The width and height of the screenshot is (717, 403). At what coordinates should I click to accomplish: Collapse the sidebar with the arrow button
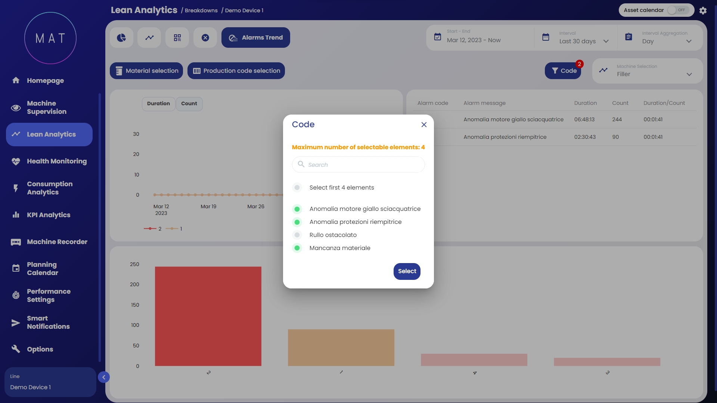coord(104,377)
